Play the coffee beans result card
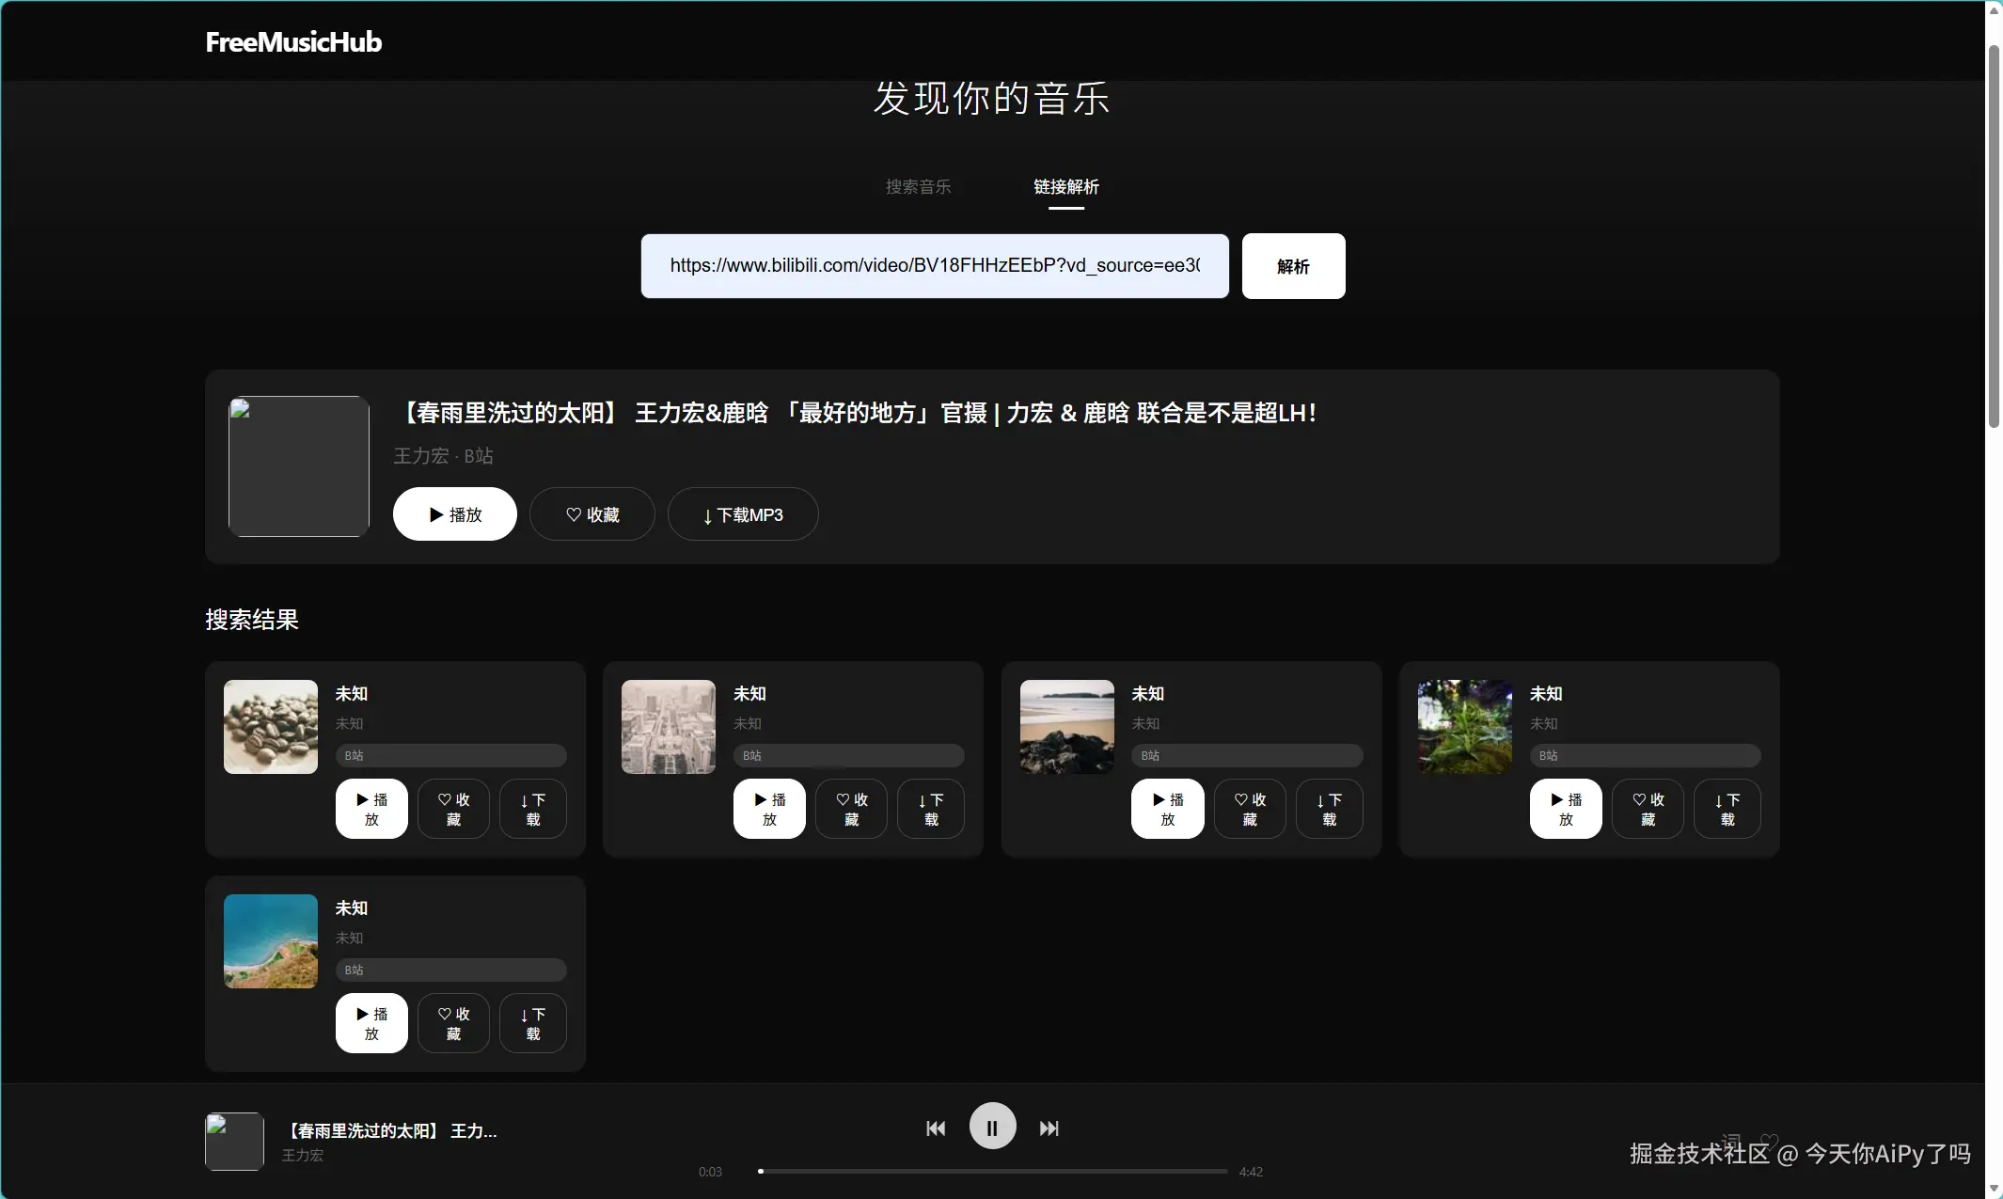This screenshot has width=2003, height=1199. 371,809
